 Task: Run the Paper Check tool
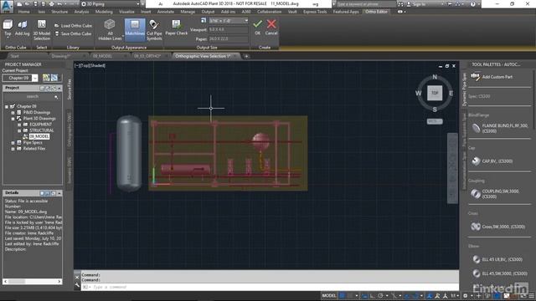[x=177, y=28]
